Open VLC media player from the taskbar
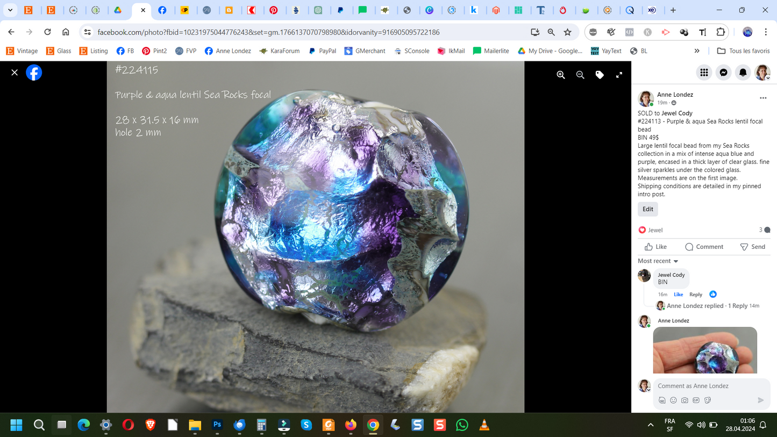777x437 pixels. (484, 425)
